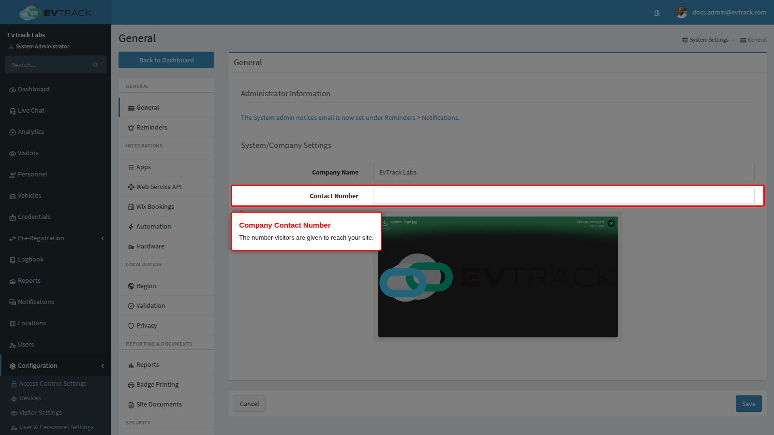774x435 pixels.
Task: Open Web Service API settings
Action: pyautogui.click(x=166, y=187)
